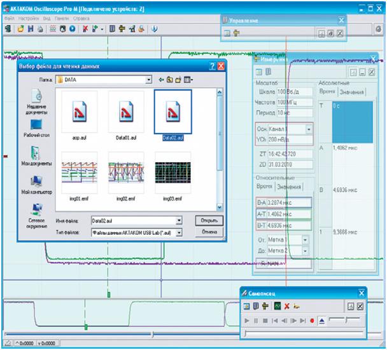The width and height of the screenshot is (387, 350).
Task: Click the image icon in Самописец toolbar
Action: (246, 306)
